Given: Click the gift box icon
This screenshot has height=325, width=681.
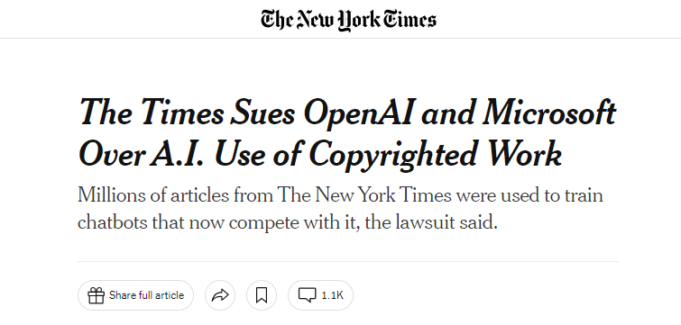Looking at the screenshot, I should pos(96,295).
